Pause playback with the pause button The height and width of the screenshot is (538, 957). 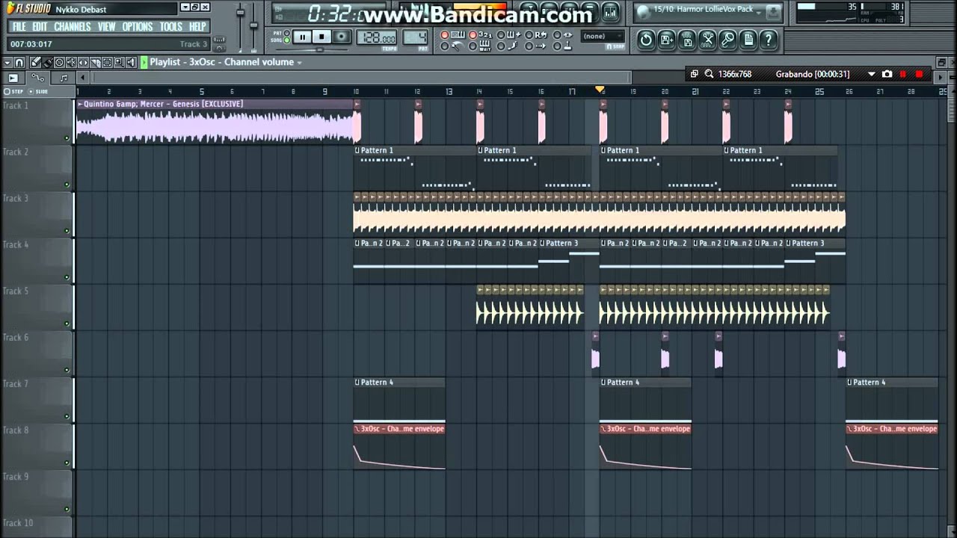[x=302, y=37]
